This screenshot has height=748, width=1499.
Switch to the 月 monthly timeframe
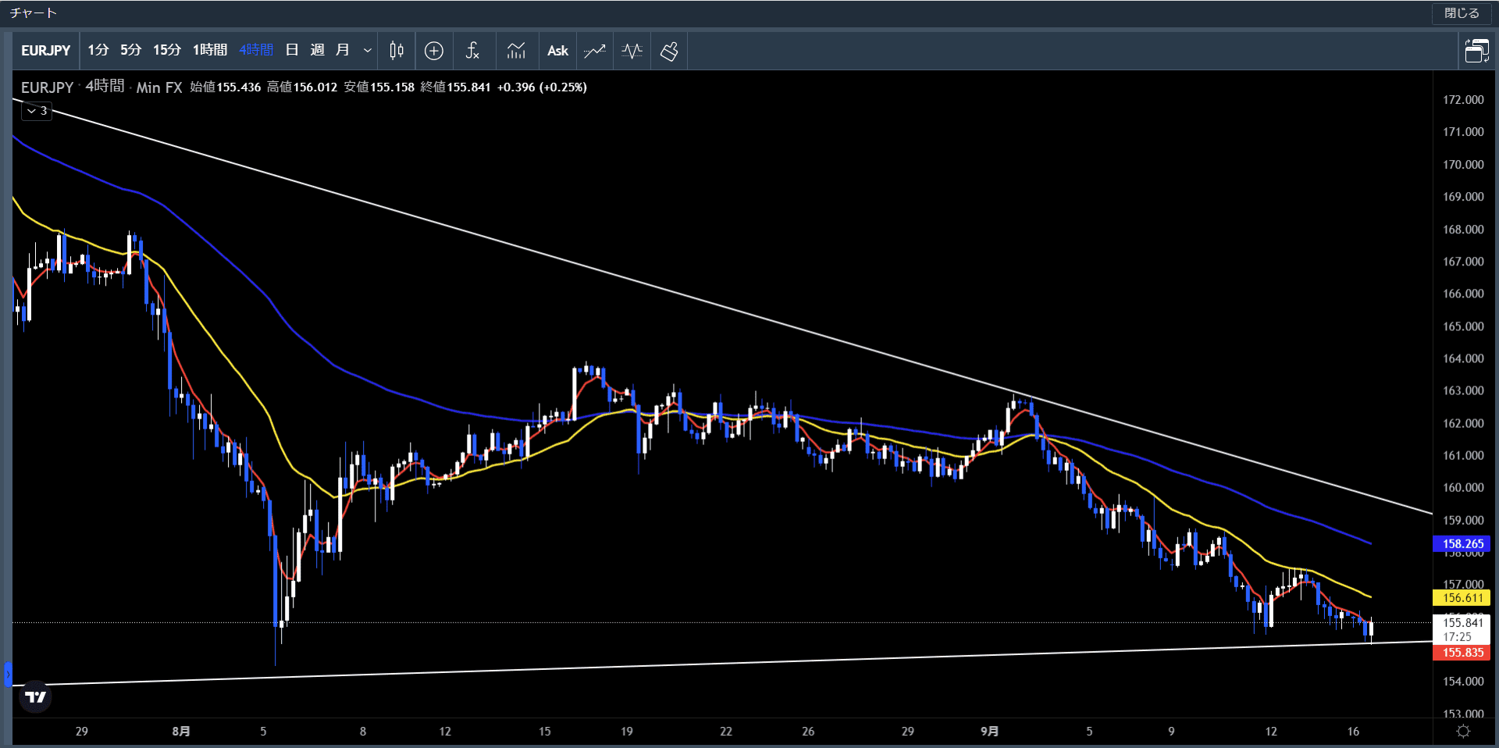click(x=342, y=51)
